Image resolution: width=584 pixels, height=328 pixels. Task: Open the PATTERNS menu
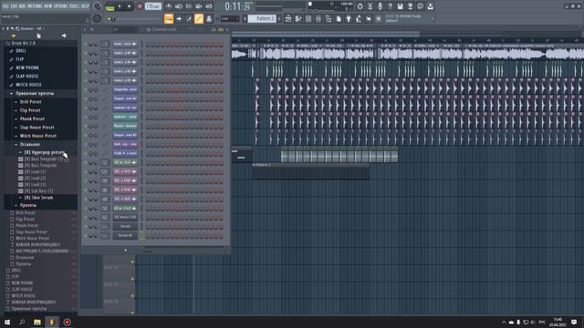click(x=35, y=6)
